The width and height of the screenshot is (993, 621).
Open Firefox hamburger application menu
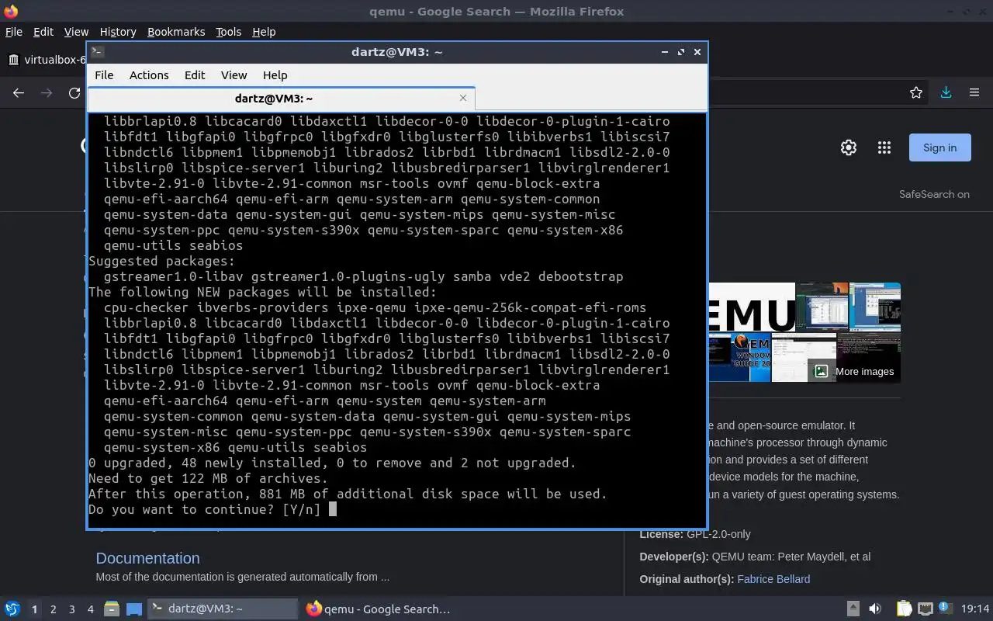(974, 92)
